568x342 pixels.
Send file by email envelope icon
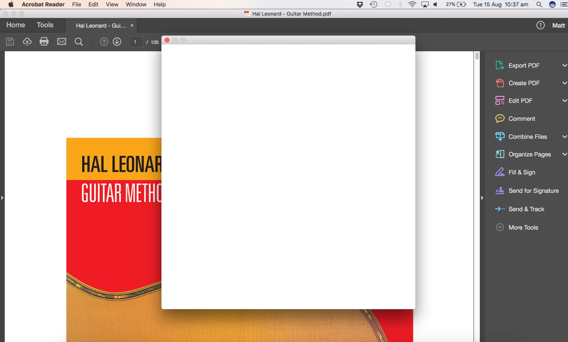[62, 41]
